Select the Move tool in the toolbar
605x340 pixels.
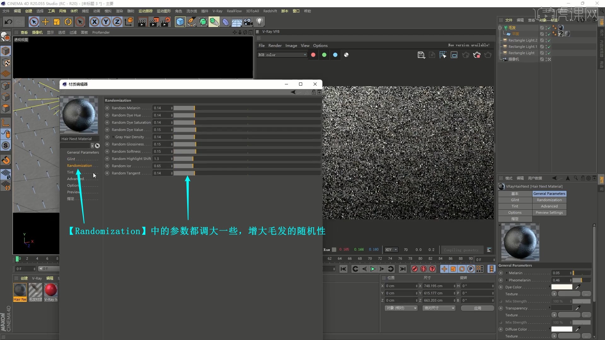[x=45, y=21]
